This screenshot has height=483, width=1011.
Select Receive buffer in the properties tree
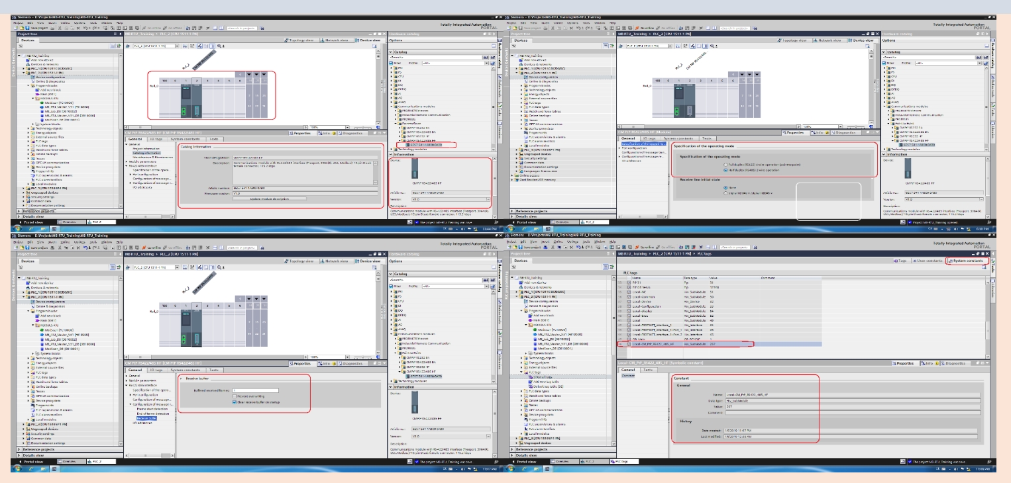tap(146, 418)
